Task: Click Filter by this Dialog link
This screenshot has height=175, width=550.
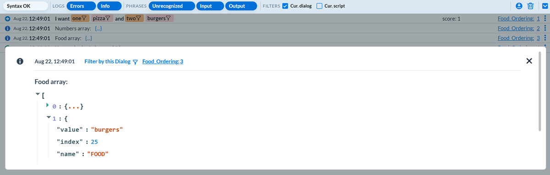Action: [x=111, y=61]
